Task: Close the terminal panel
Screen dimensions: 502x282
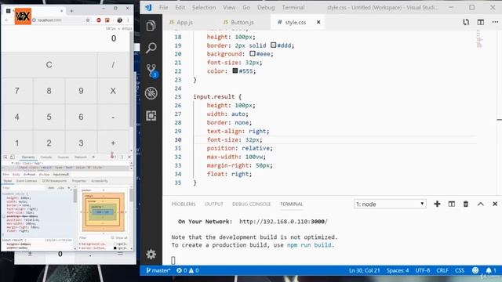Action: [x=495, y=204]
